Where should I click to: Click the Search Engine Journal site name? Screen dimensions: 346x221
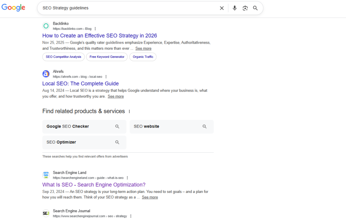click(72, 211)
